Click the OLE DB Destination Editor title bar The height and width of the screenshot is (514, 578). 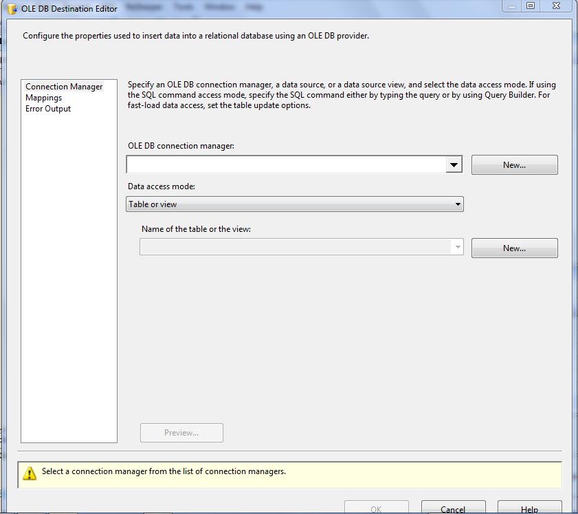[x=309, y=8]
